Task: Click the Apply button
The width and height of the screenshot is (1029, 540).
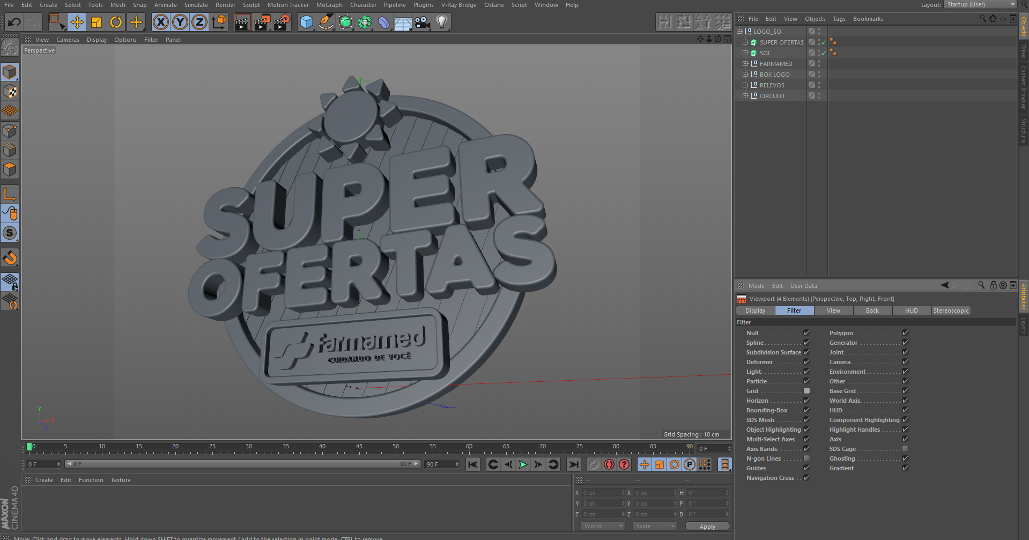Action: (707, 527)
